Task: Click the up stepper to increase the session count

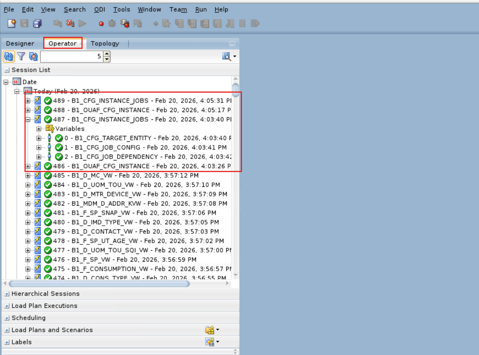Action: click(x=106, y=54)
